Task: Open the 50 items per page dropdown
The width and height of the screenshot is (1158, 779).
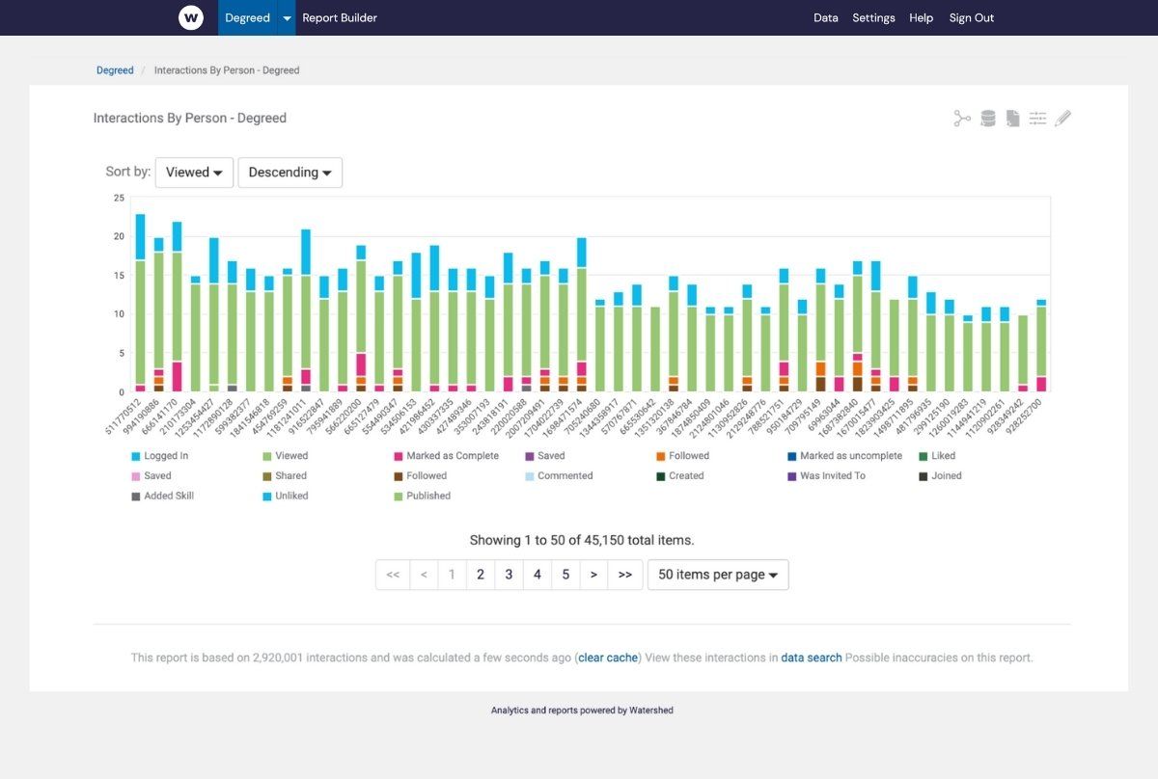Action: coord(717,574)
